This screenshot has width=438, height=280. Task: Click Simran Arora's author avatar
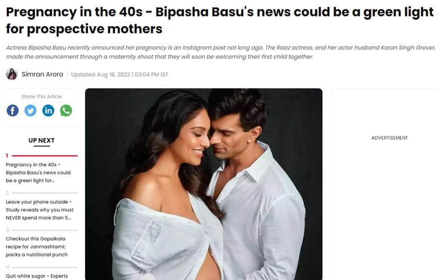tap(12, 74)
